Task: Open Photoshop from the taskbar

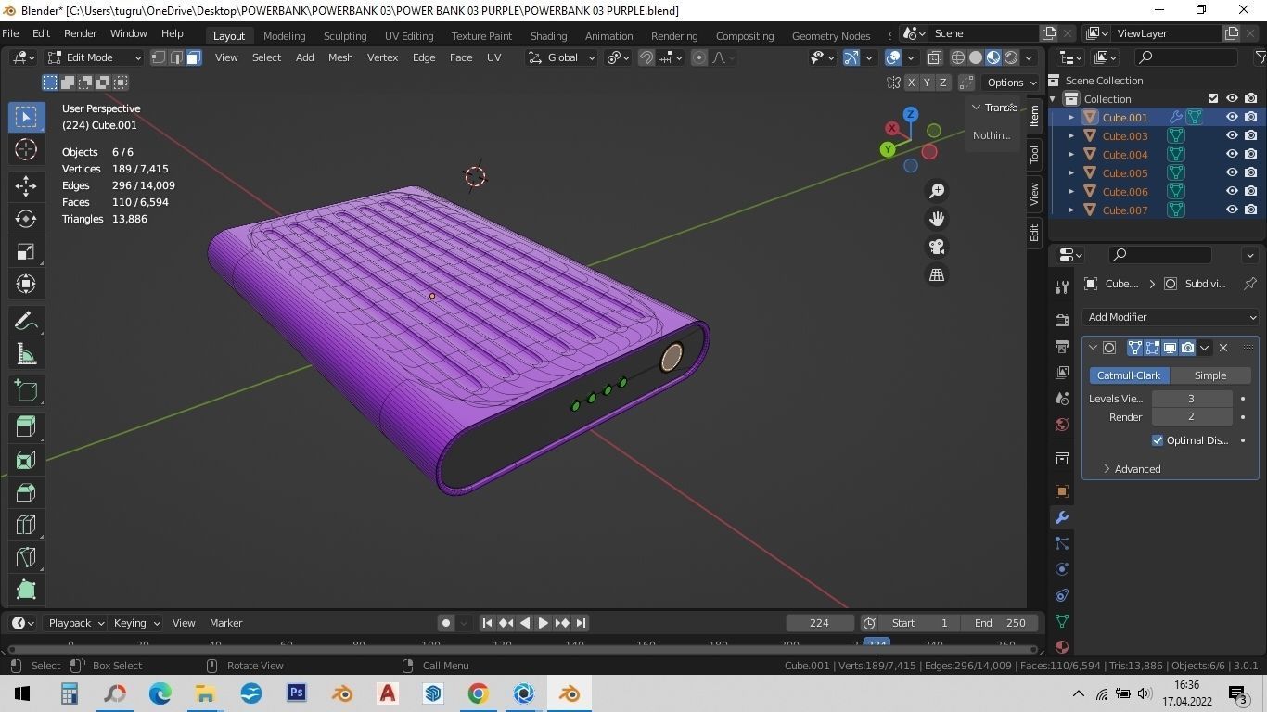Action: point(297,693)
